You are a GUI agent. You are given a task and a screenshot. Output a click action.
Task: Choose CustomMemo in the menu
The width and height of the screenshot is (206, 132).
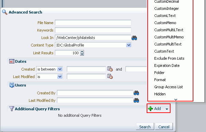pyautogui.click(x=165, y=23)
